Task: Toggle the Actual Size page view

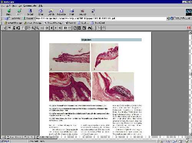Action: point(75,28)
